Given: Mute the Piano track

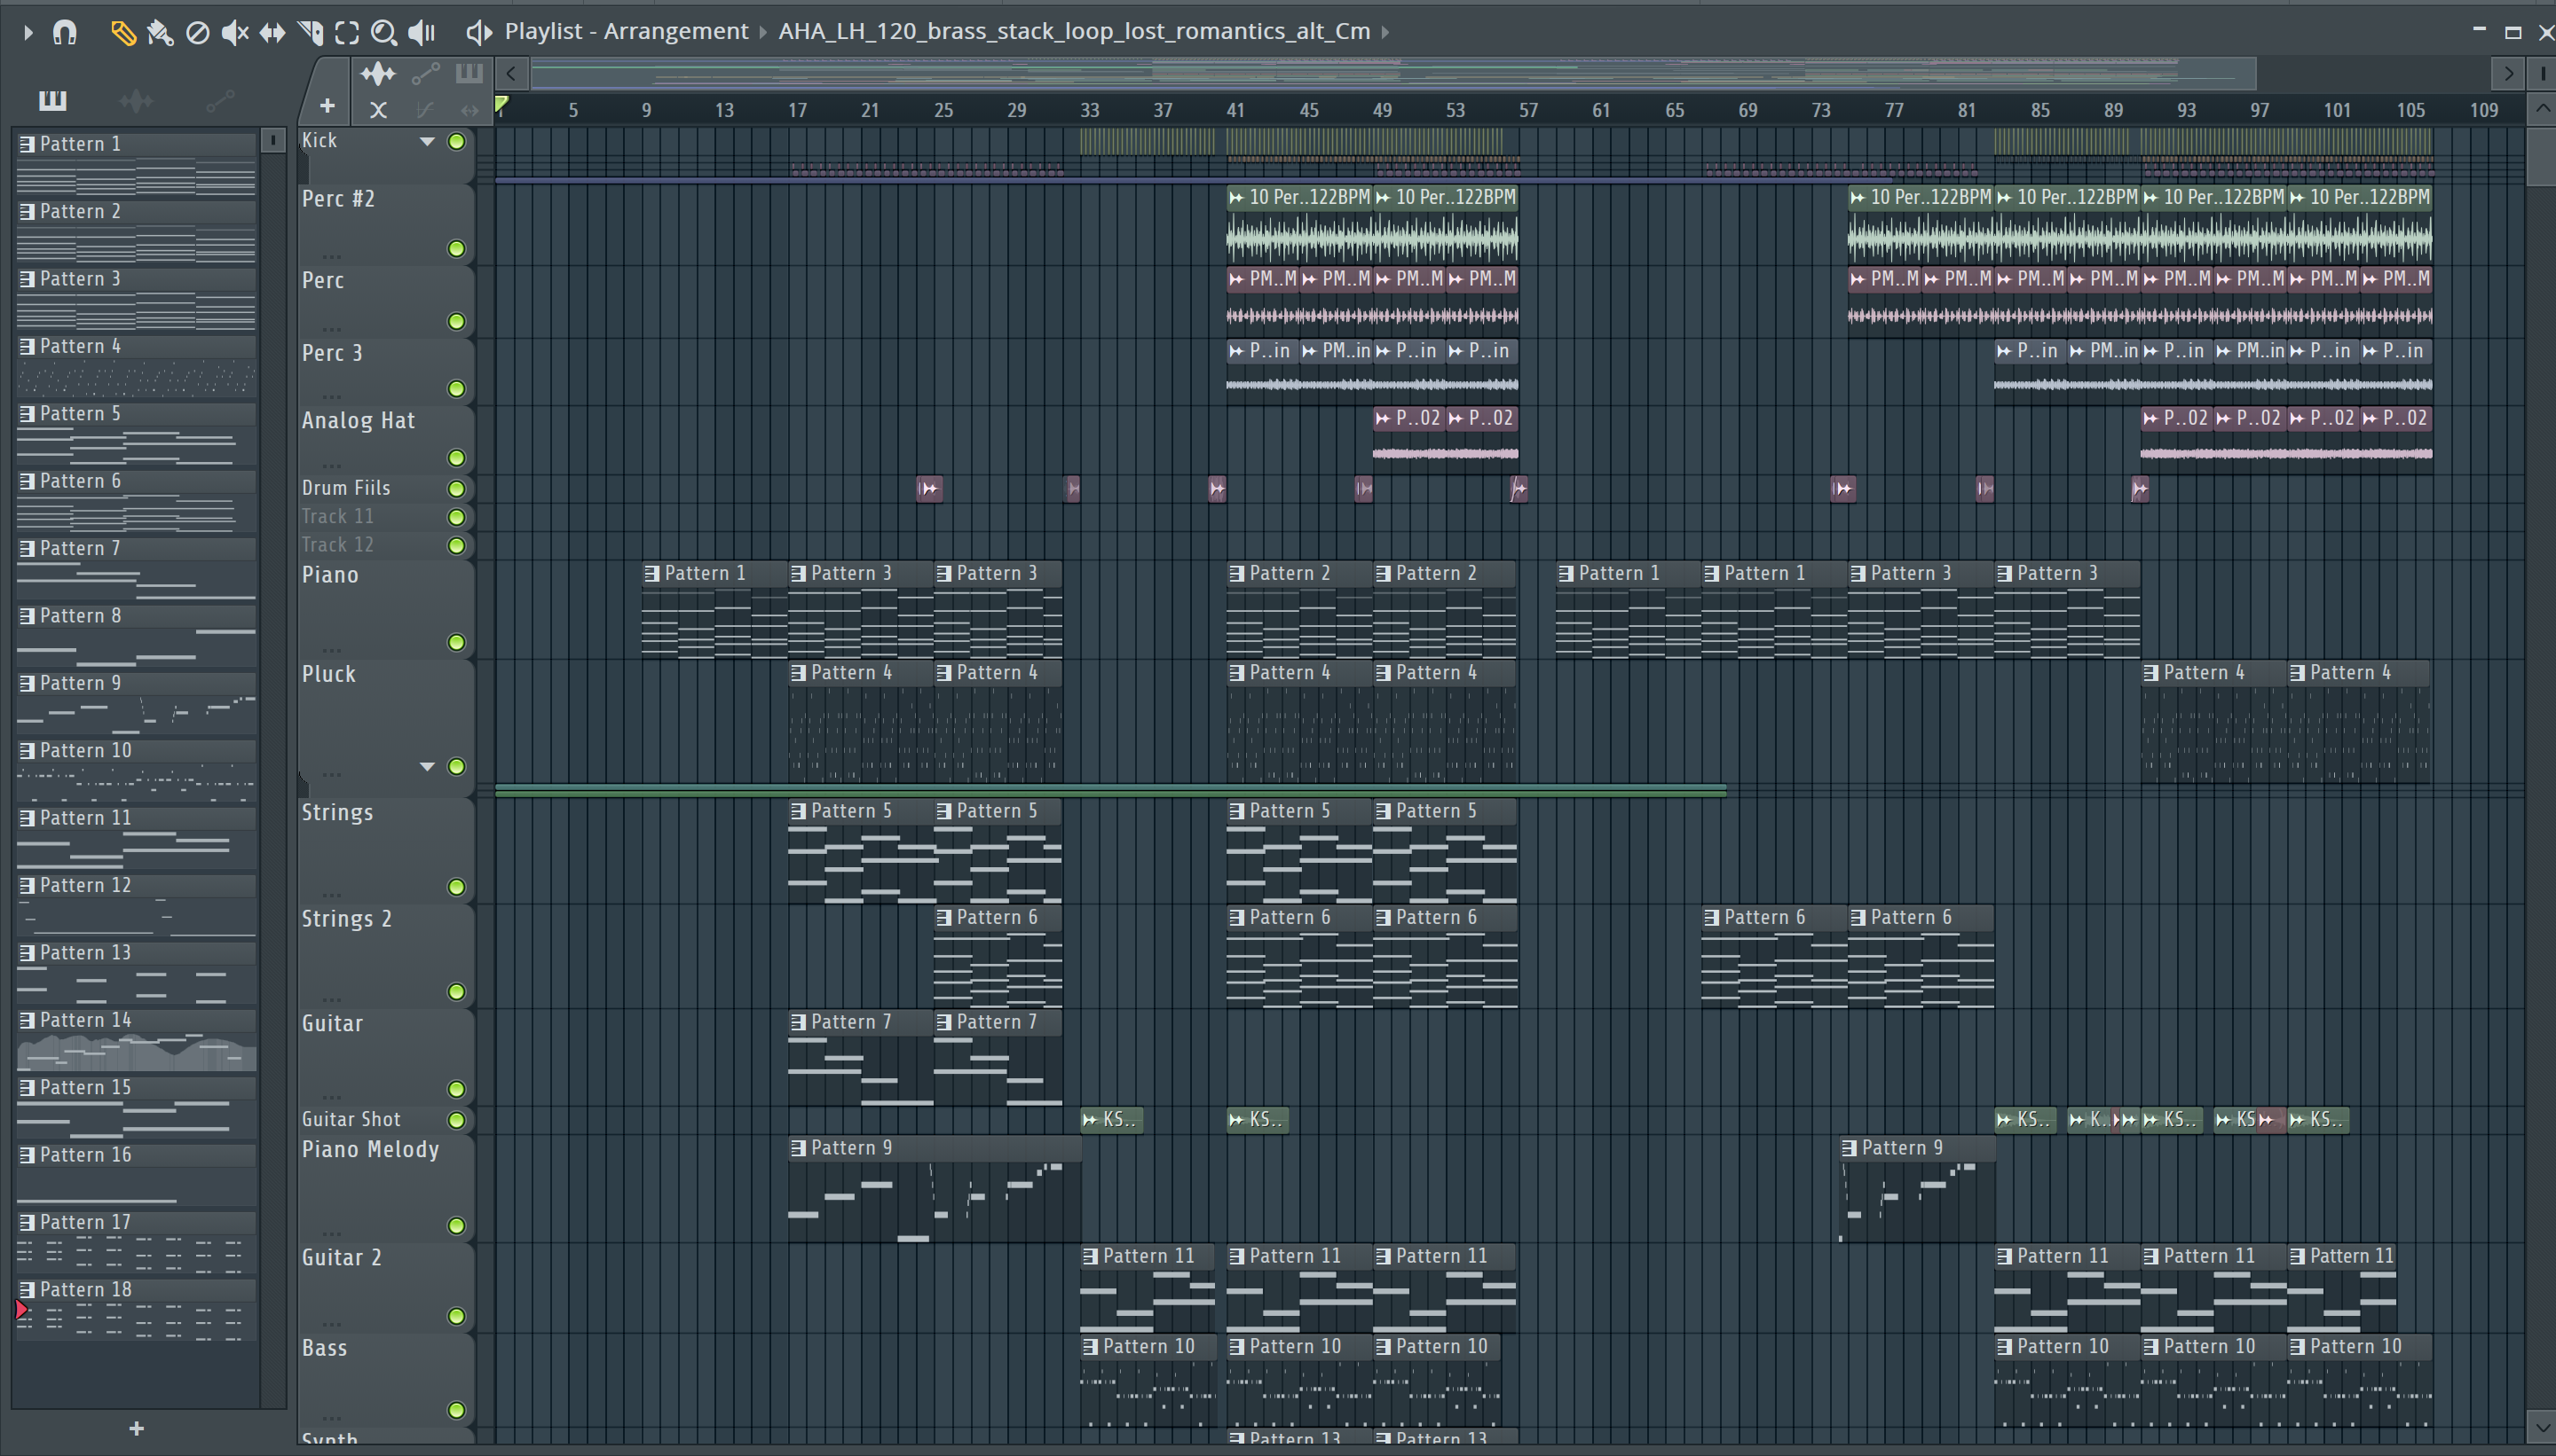Looking at the screenshot, I should [456, 642].
